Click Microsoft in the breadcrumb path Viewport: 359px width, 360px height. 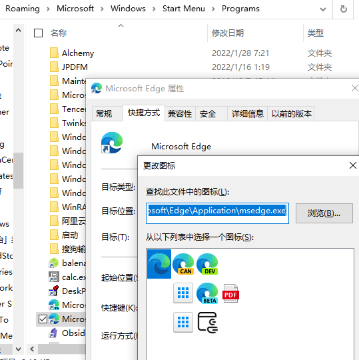point(75,9)
